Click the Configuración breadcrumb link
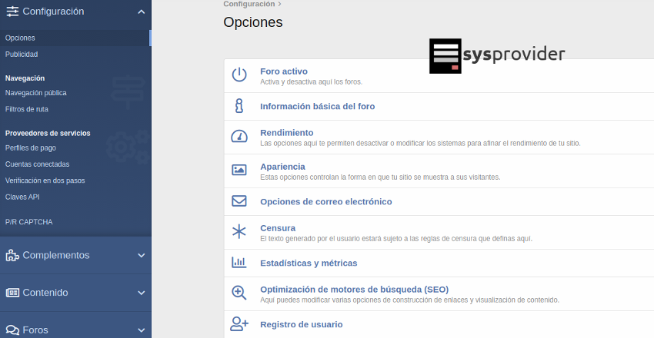Viewport: 654px width, 338px height. pyautogui.click(x=249, y=4)
